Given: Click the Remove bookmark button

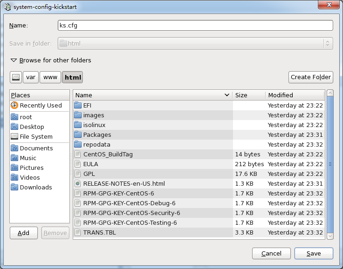Looking at the screenshot, I should [x=55, y=233].
